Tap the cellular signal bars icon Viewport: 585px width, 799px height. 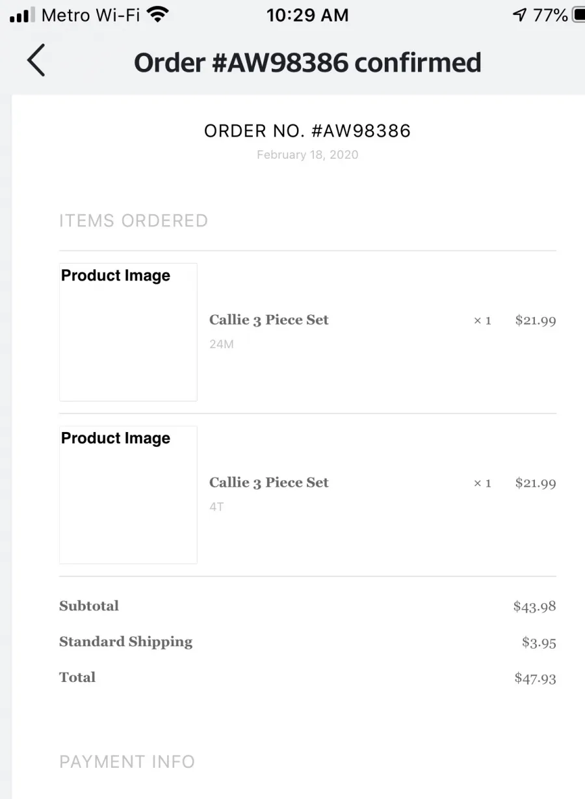tap(23, 15)
